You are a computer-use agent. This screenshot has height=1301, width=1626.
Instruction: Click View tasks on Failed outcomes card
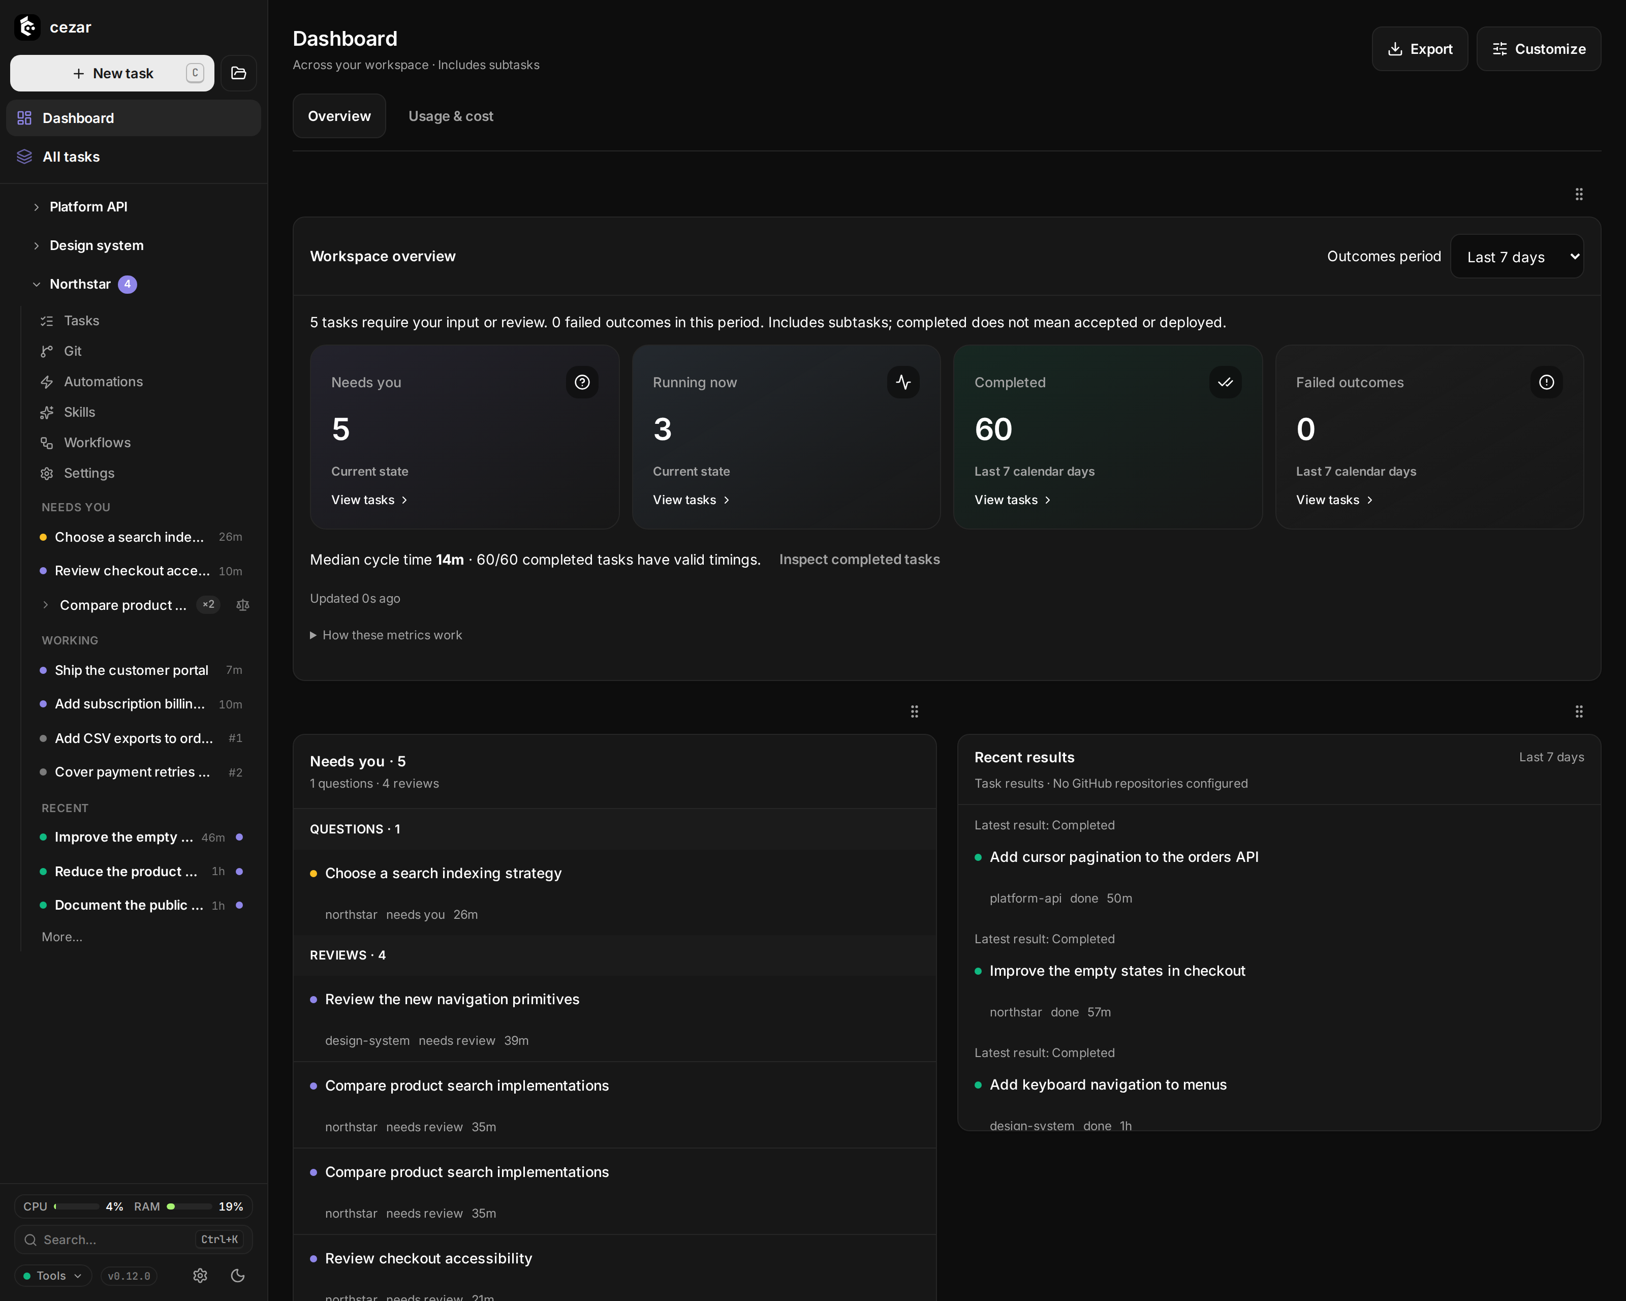[1334, 500]
